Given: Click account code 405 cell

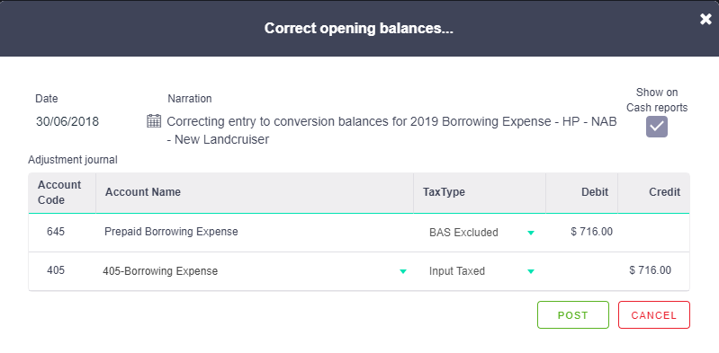Looking at the screenshot, I should pyautogui.click(x=56, y=270).
